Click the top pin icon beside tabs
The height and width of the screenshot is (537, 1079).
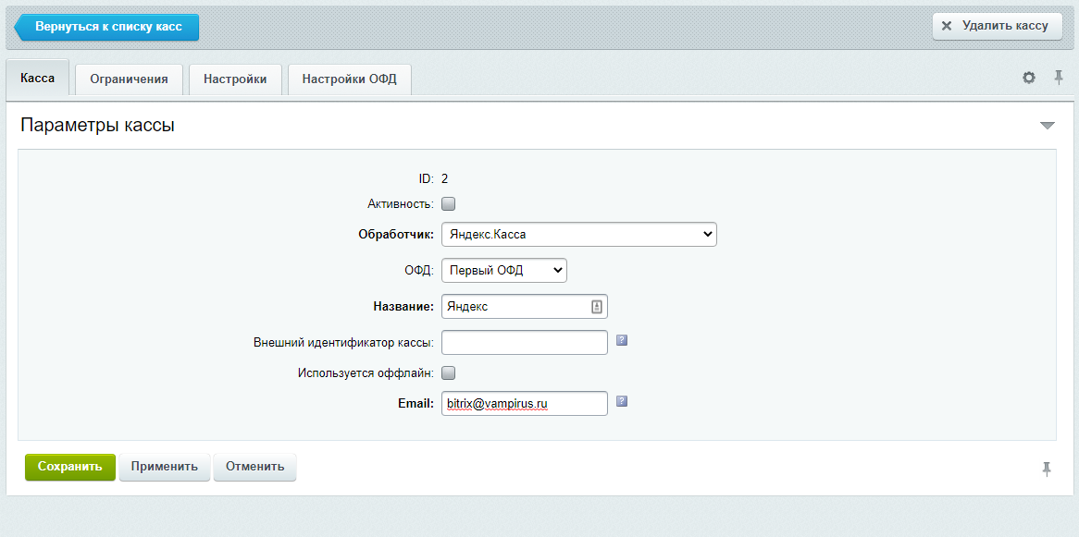click(x=1059, y=78)
